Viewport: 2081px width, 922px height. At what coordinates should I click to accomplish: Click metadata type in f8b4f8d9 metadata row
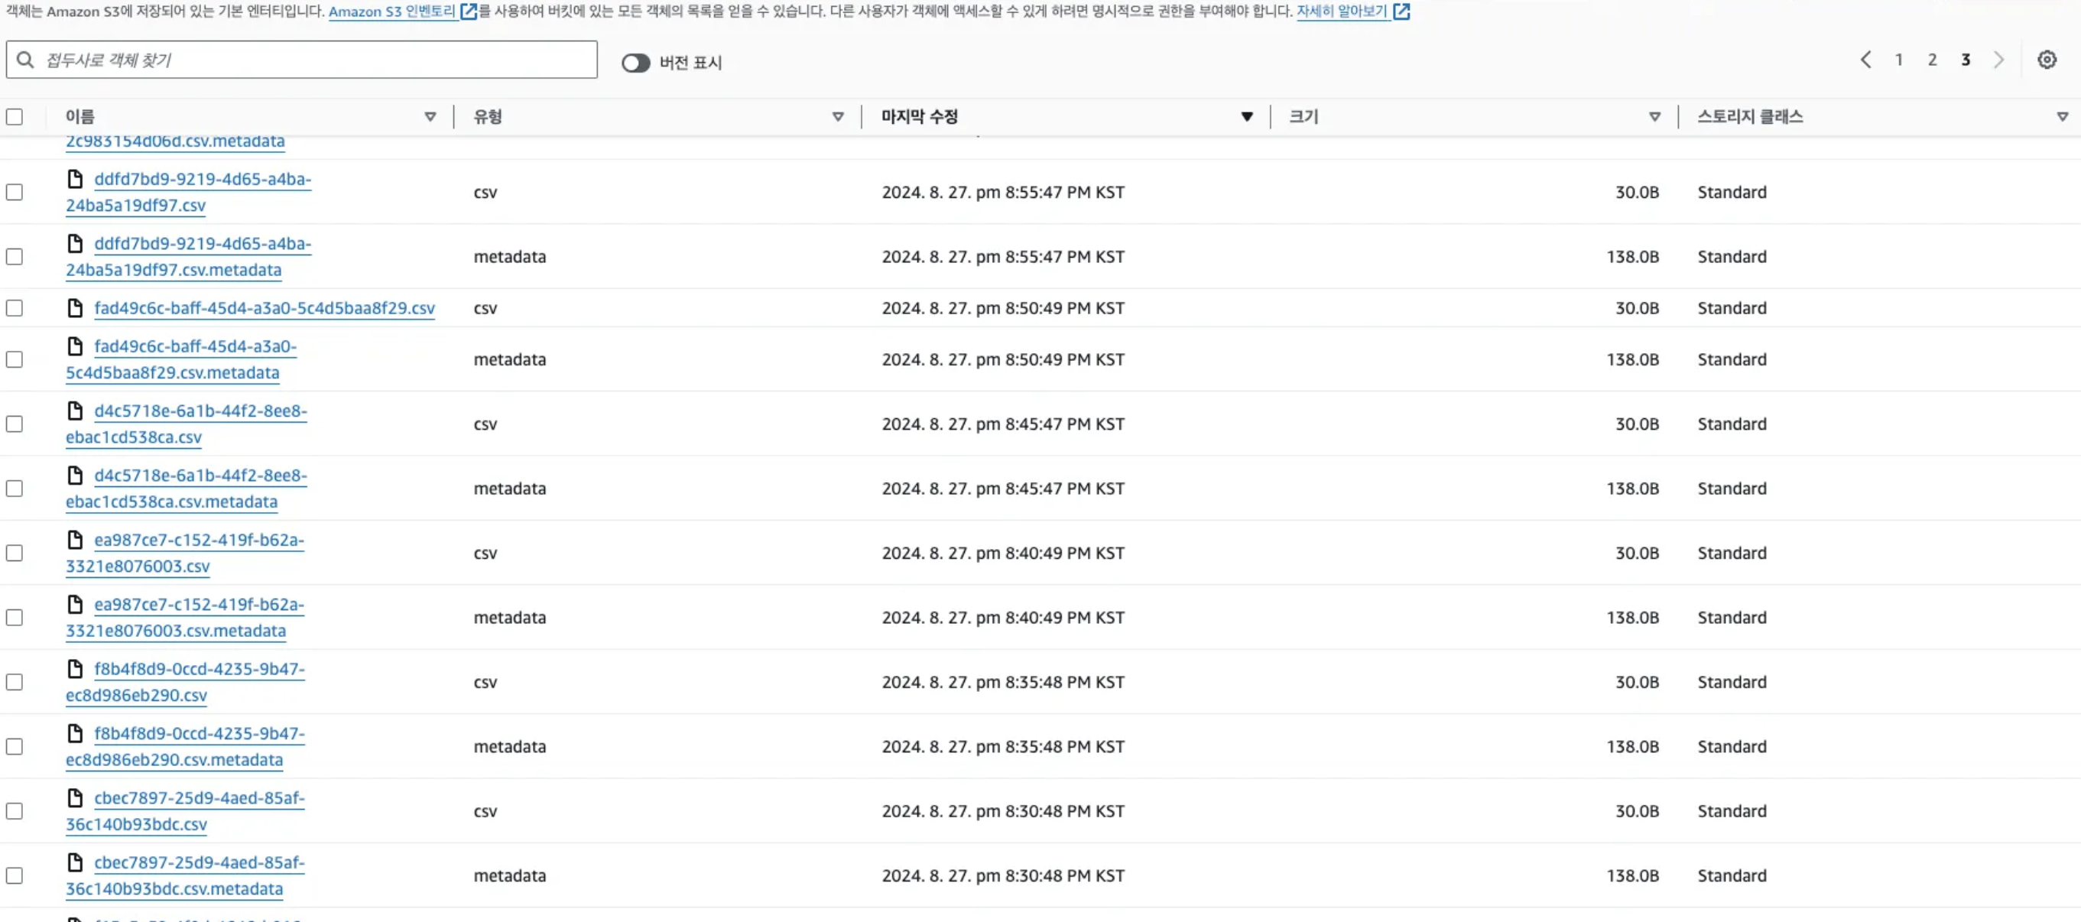click(510, 747)
